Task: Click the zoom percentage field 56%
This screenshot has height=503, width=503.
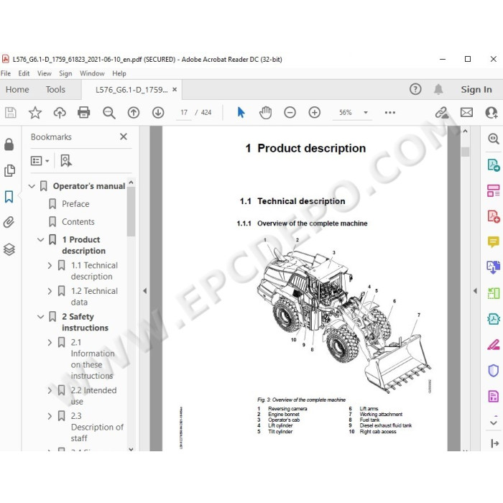Action: coord(345,113)
